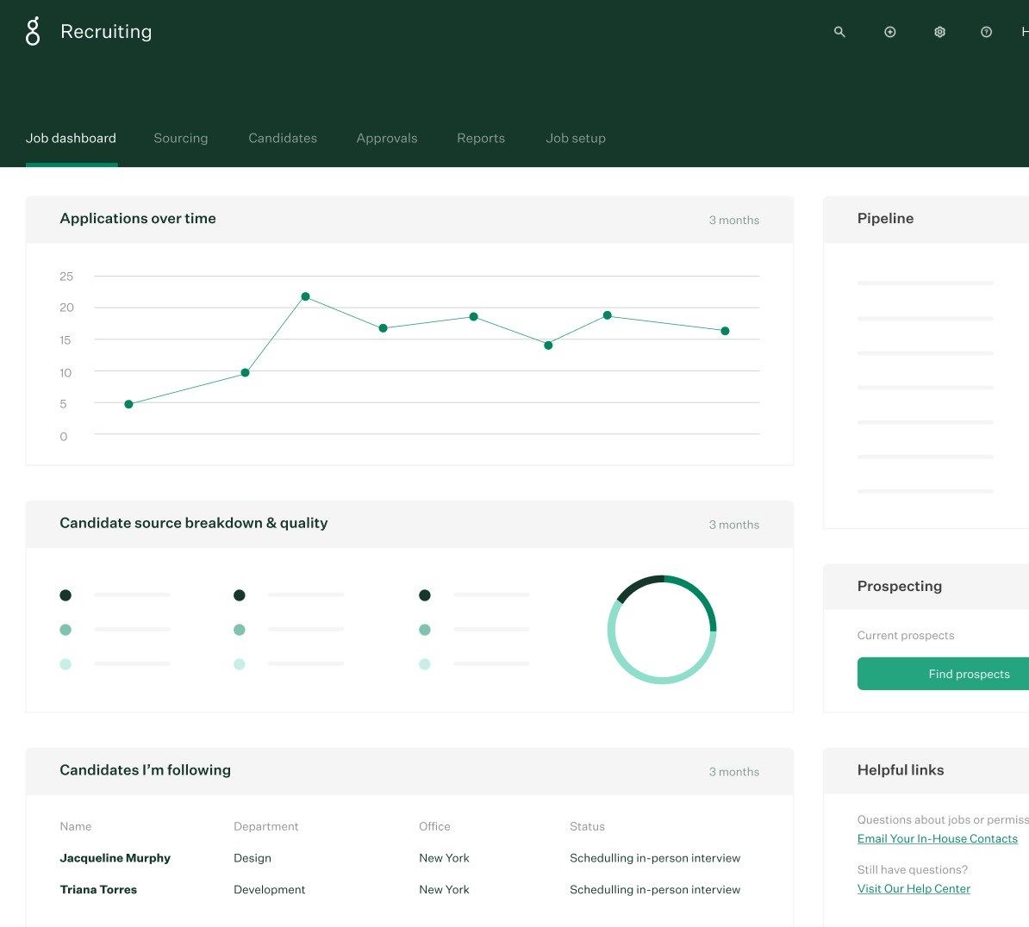Viewport: 1029px width, 927px height.
Task: Click the Pipeline panel heading
Action: click(x=885, y=219)
